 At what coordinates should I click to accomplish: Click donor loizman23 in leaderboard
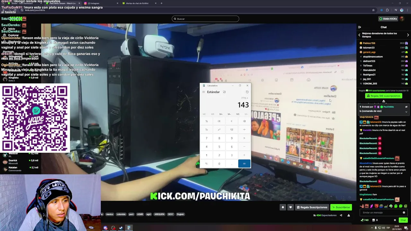pyautogui.click(x=369, y=47)
